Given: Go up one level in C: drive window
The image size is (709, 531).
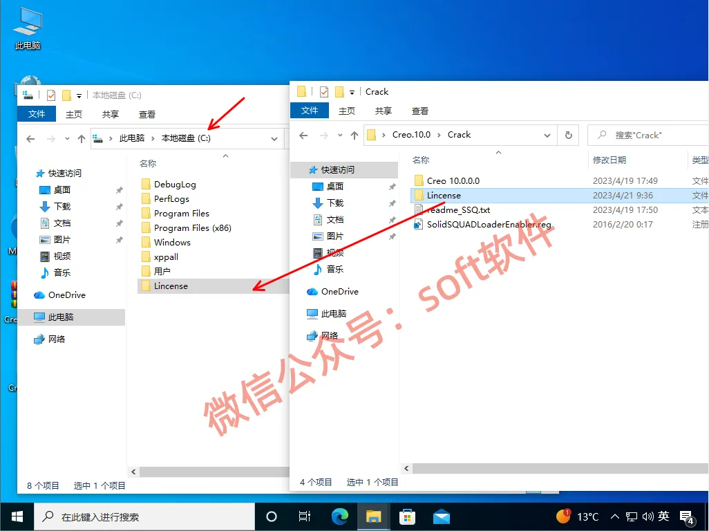Looking at the screenshot, I should [x=82, y=139].
